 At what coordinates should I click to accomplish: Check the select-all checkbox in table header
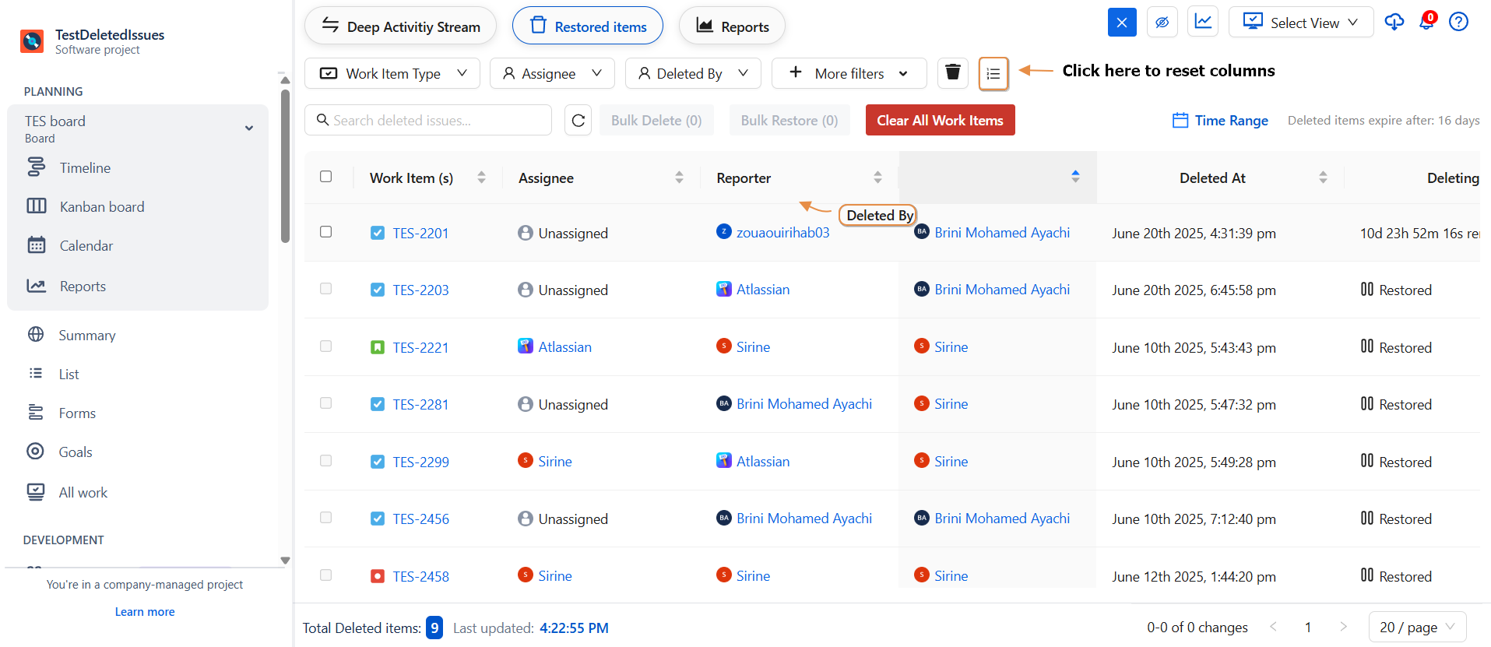pos(326,177)
